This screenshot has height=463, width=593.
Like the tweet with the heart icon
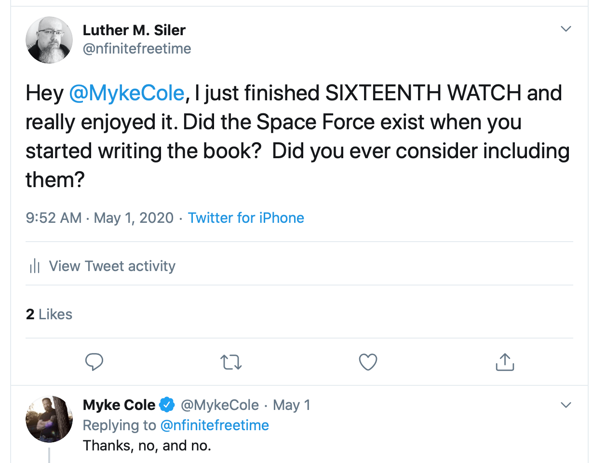368,362
